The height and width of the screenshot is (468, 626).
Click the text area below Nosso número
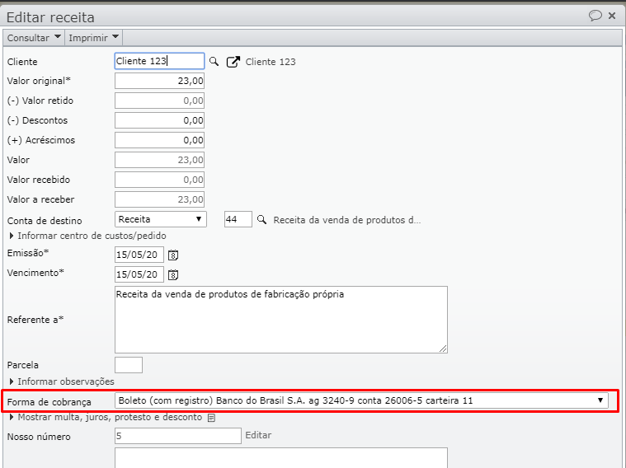pyautogui.click(x=281, y=457)
